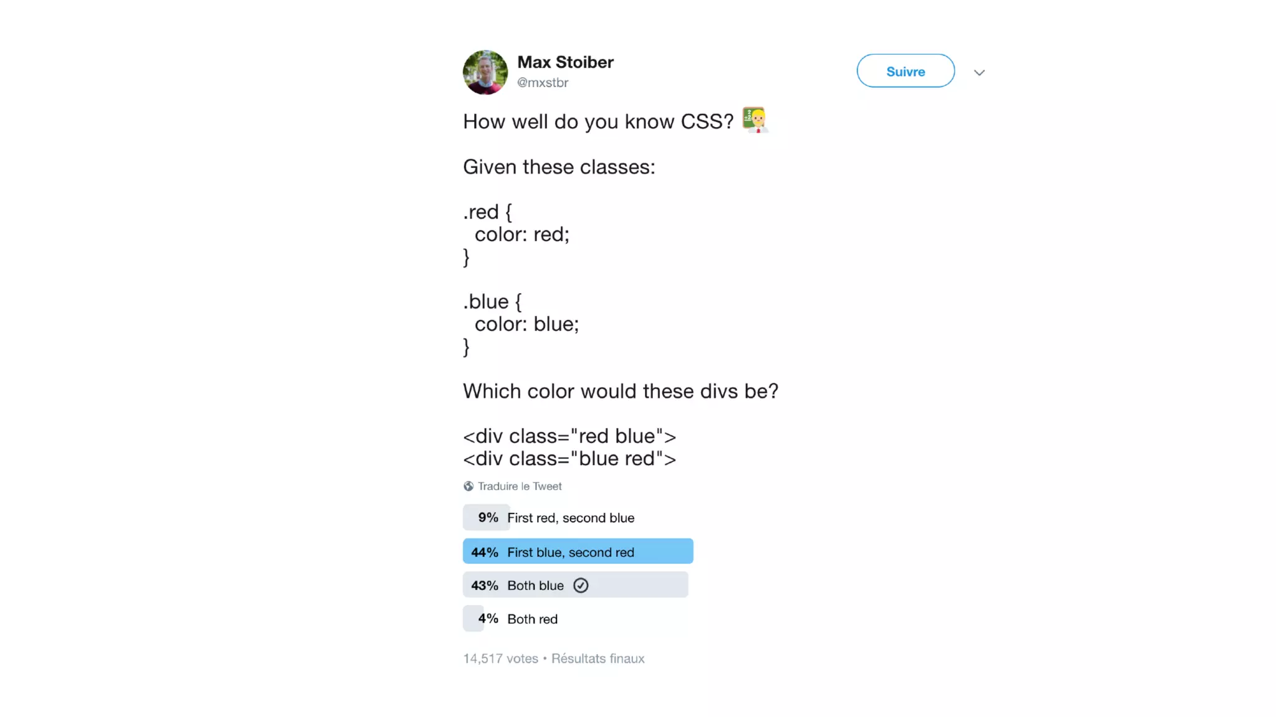The image size is (1276, 717).
Task: Click the 'color: blue;' declaration line
Action: 526,324
